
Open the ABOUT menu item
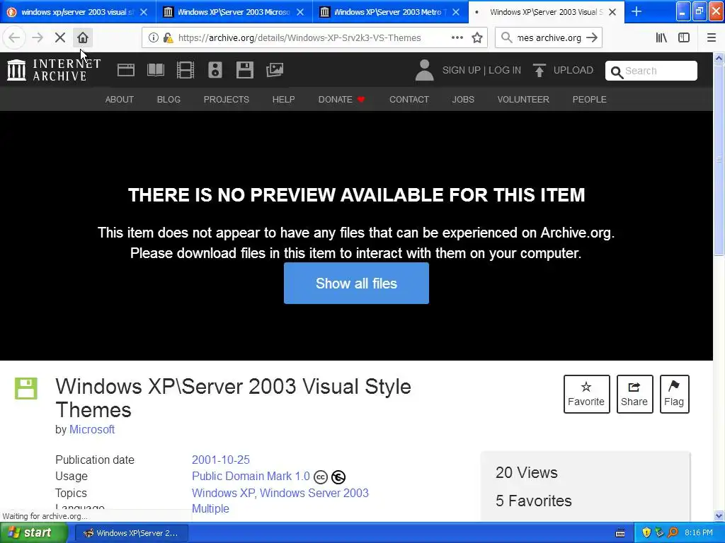click(x=119, y=99)
